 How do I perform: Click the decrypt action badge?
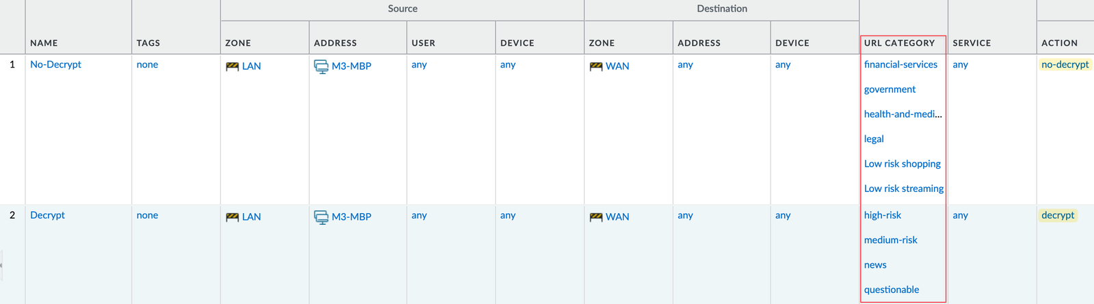1058,215
